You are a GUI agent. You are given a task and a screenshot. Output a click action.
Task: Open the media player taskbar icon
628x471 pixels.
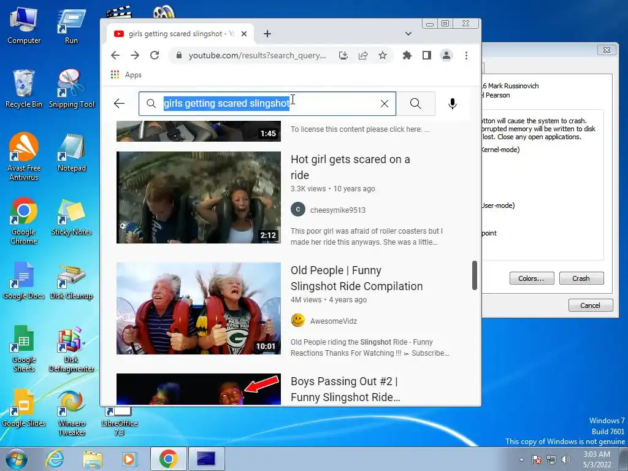pyautogui.click(x=129, y=459)
